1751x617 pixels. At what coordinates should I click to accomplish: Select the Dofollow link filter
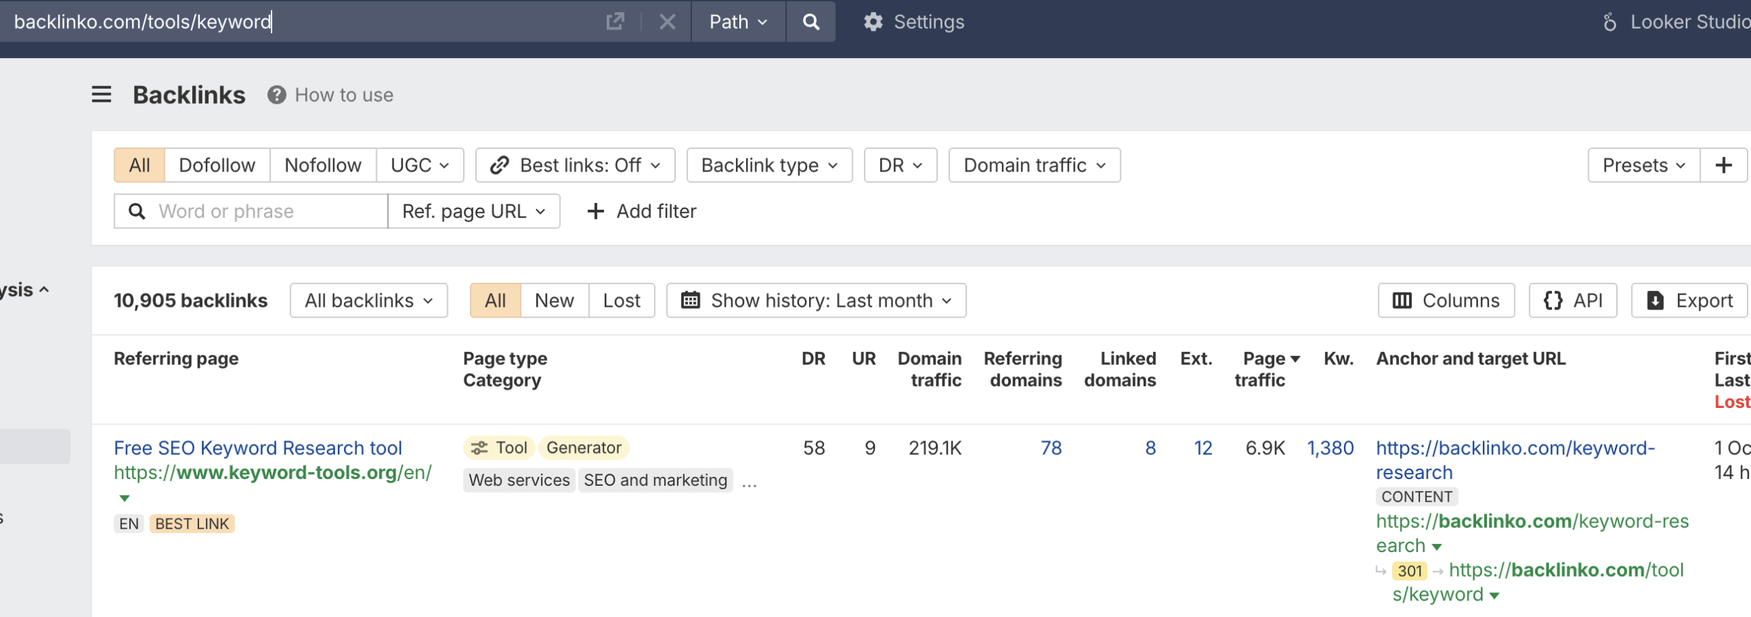217,165
